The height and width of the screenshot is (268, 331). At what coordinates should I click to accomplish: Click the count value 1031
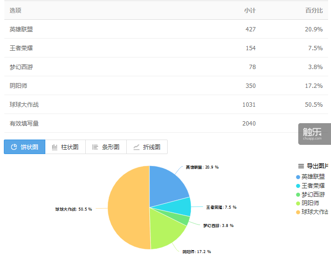249,104
